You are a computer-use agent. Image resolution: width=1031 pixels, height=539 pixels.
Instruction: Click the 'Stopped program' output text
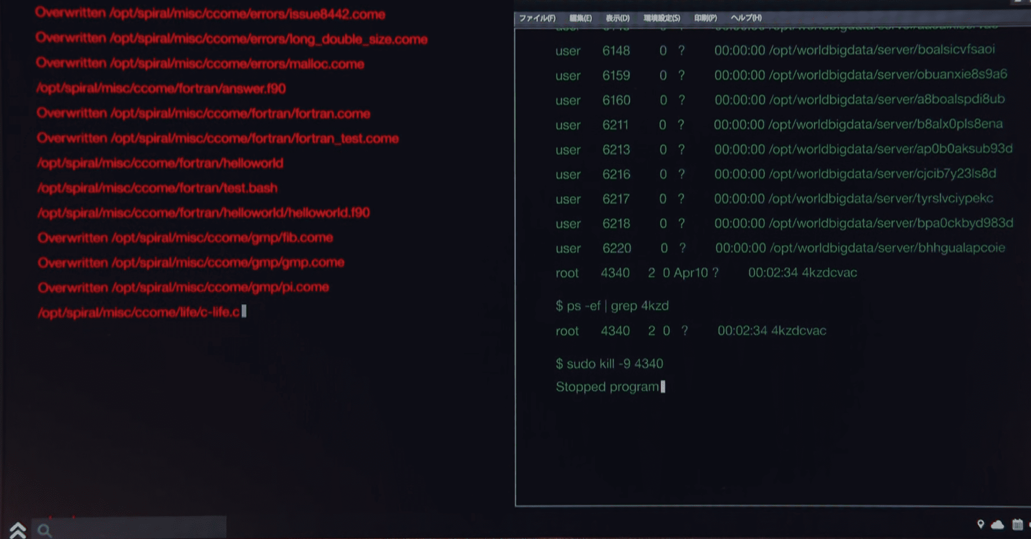coord(607,386)
